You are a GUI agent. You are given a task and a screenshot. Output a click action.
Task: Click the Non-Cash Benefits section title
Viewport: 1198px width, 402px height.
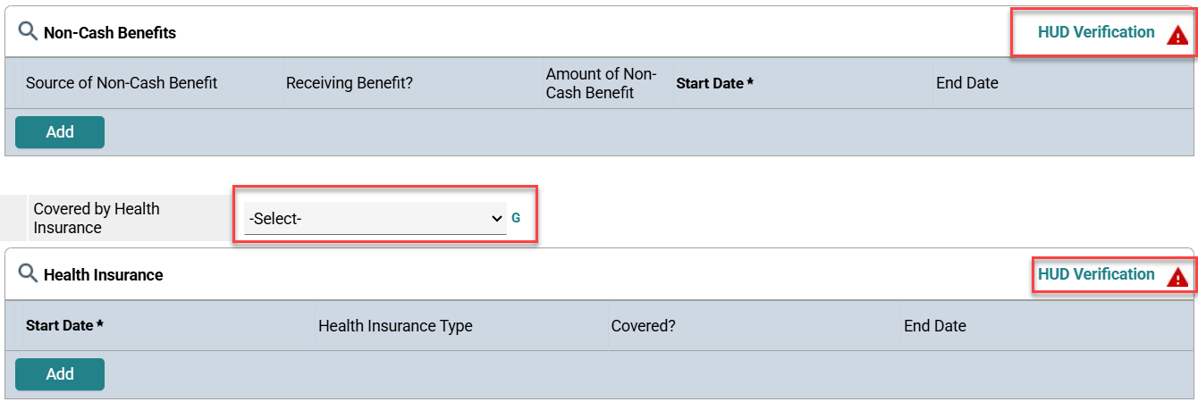point(110,33)
